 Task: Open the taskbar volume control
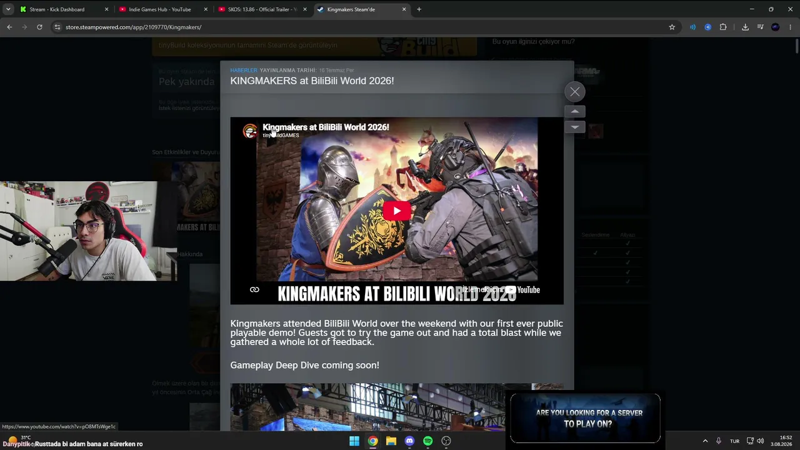click(x=760, y=441)
